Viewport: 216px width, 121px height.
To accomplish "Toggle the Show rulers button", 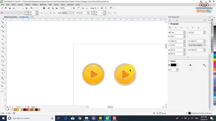I will click(79, 8).
